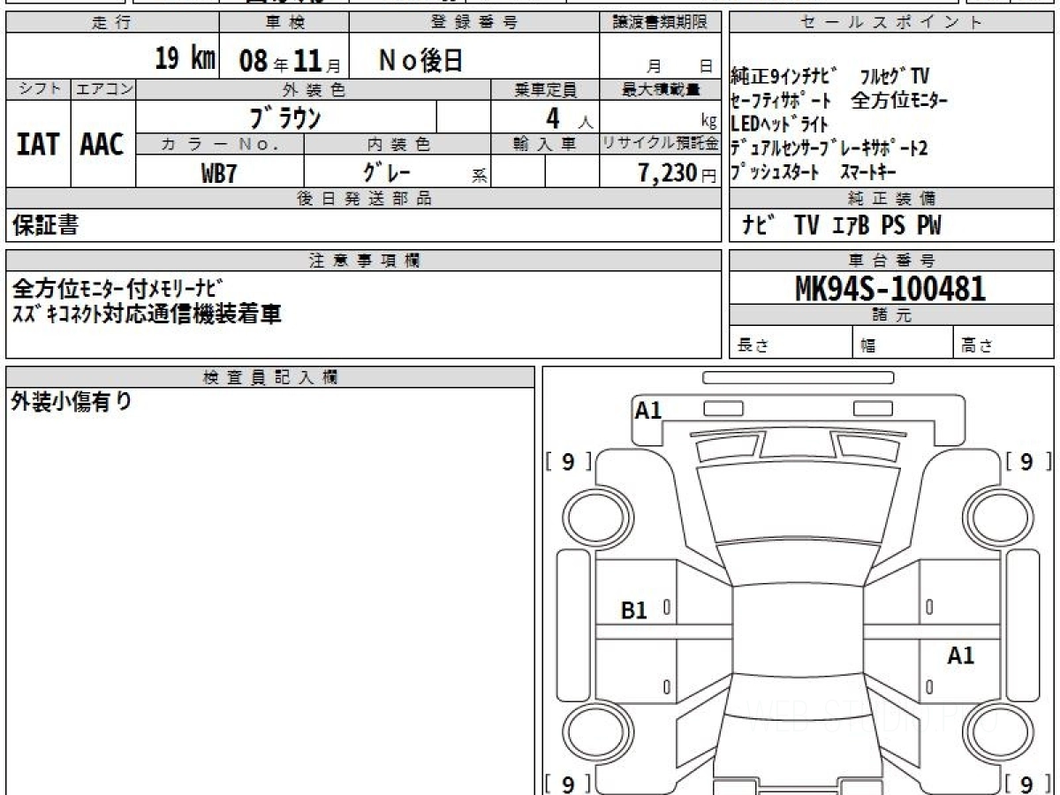Select the ブラウン exterior color value

(284, 117)
